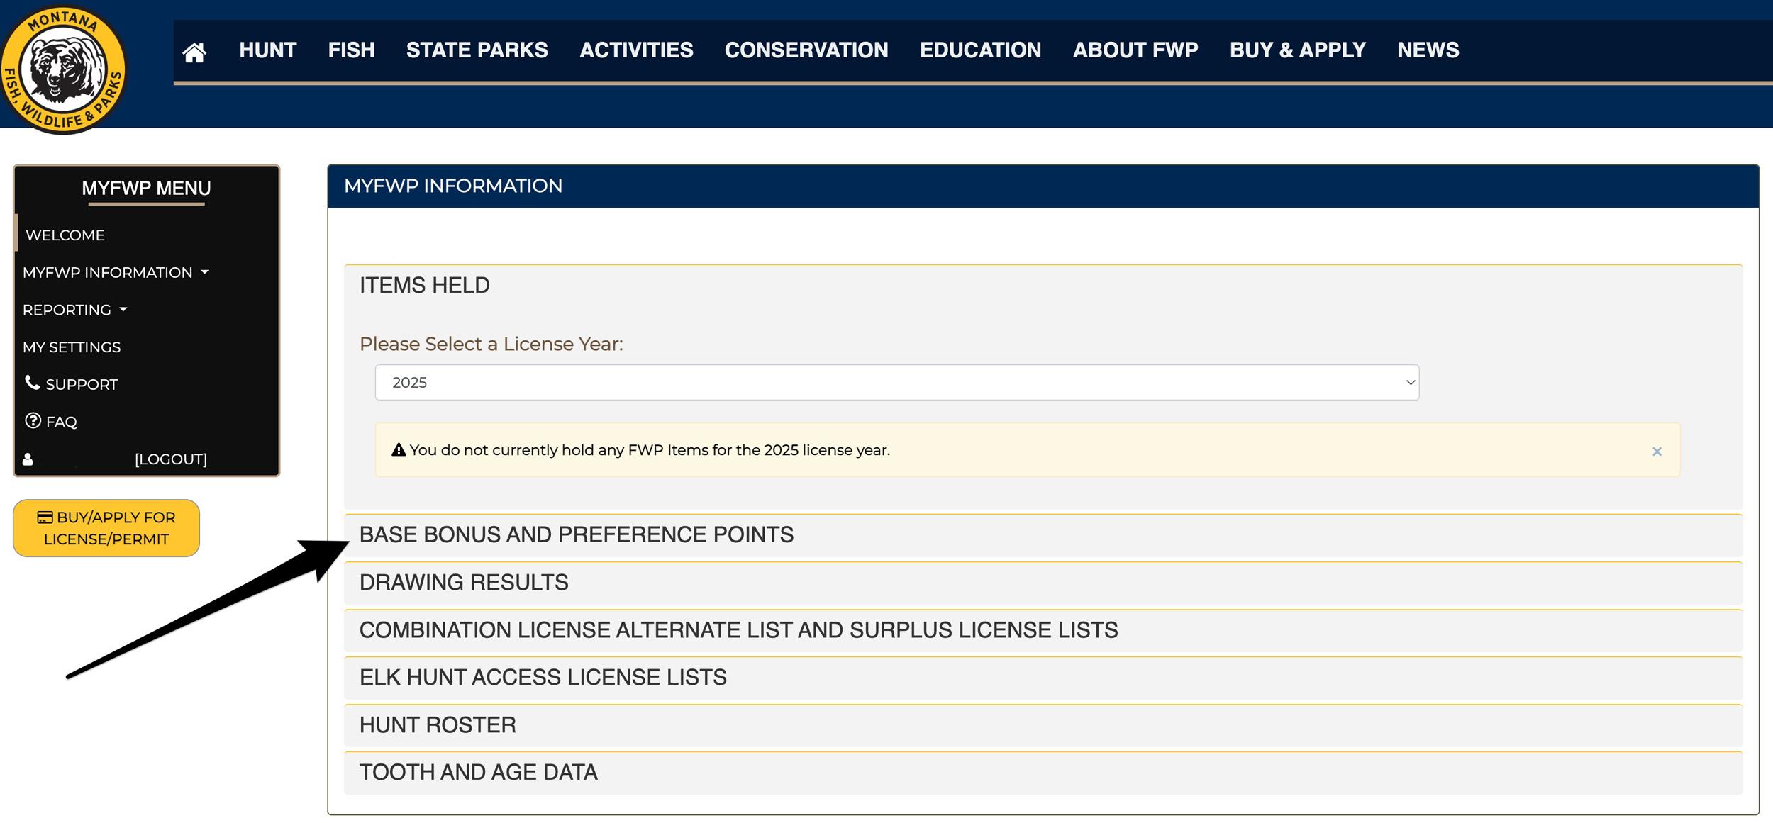Open the HUNT menu
The height and width of the screenshot is (823, 1773).
click(x=267, y=50)
